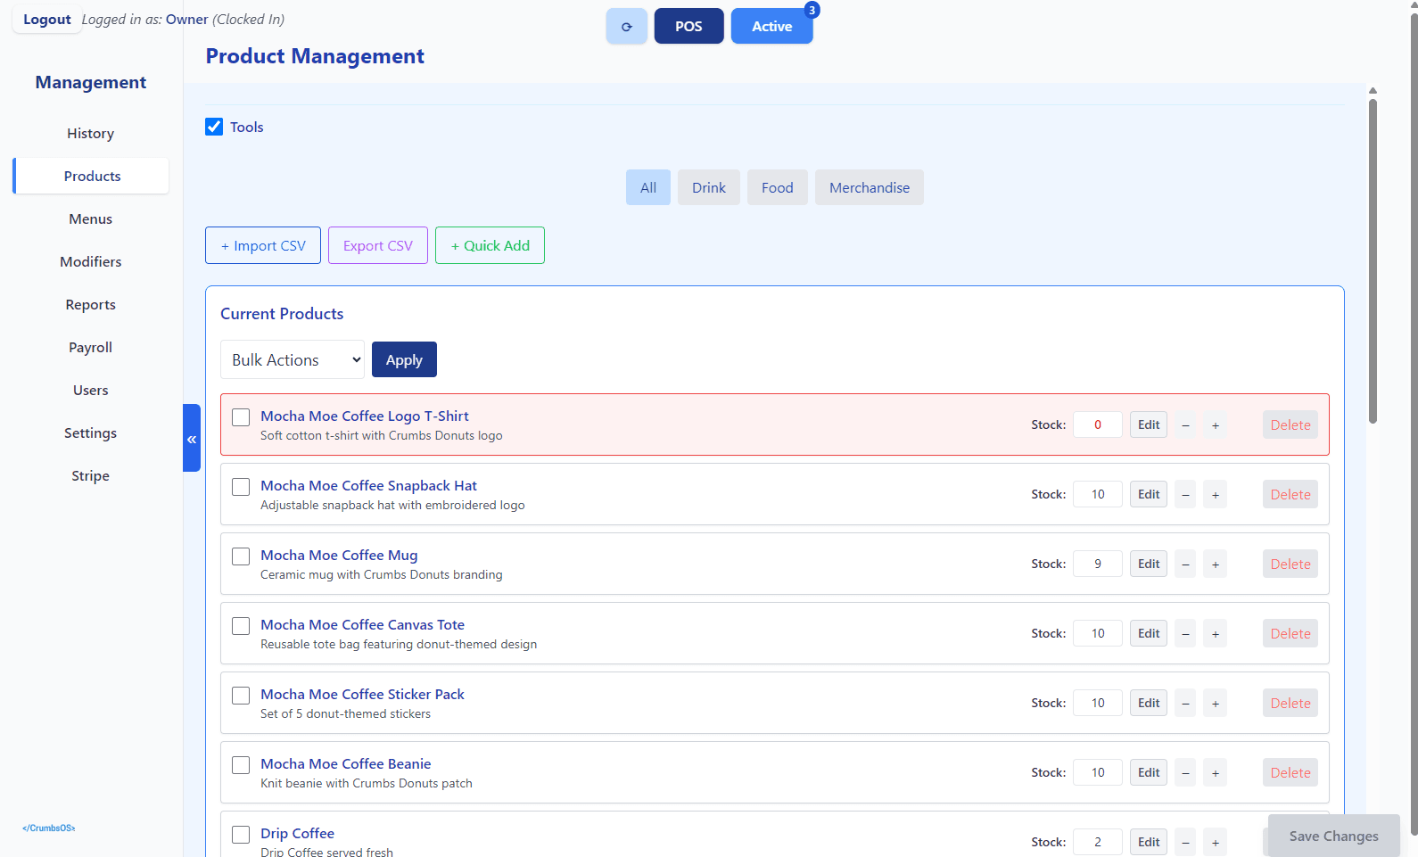
Task: Uncheck the Tools checkbox
Action: (x=214, y=127)
